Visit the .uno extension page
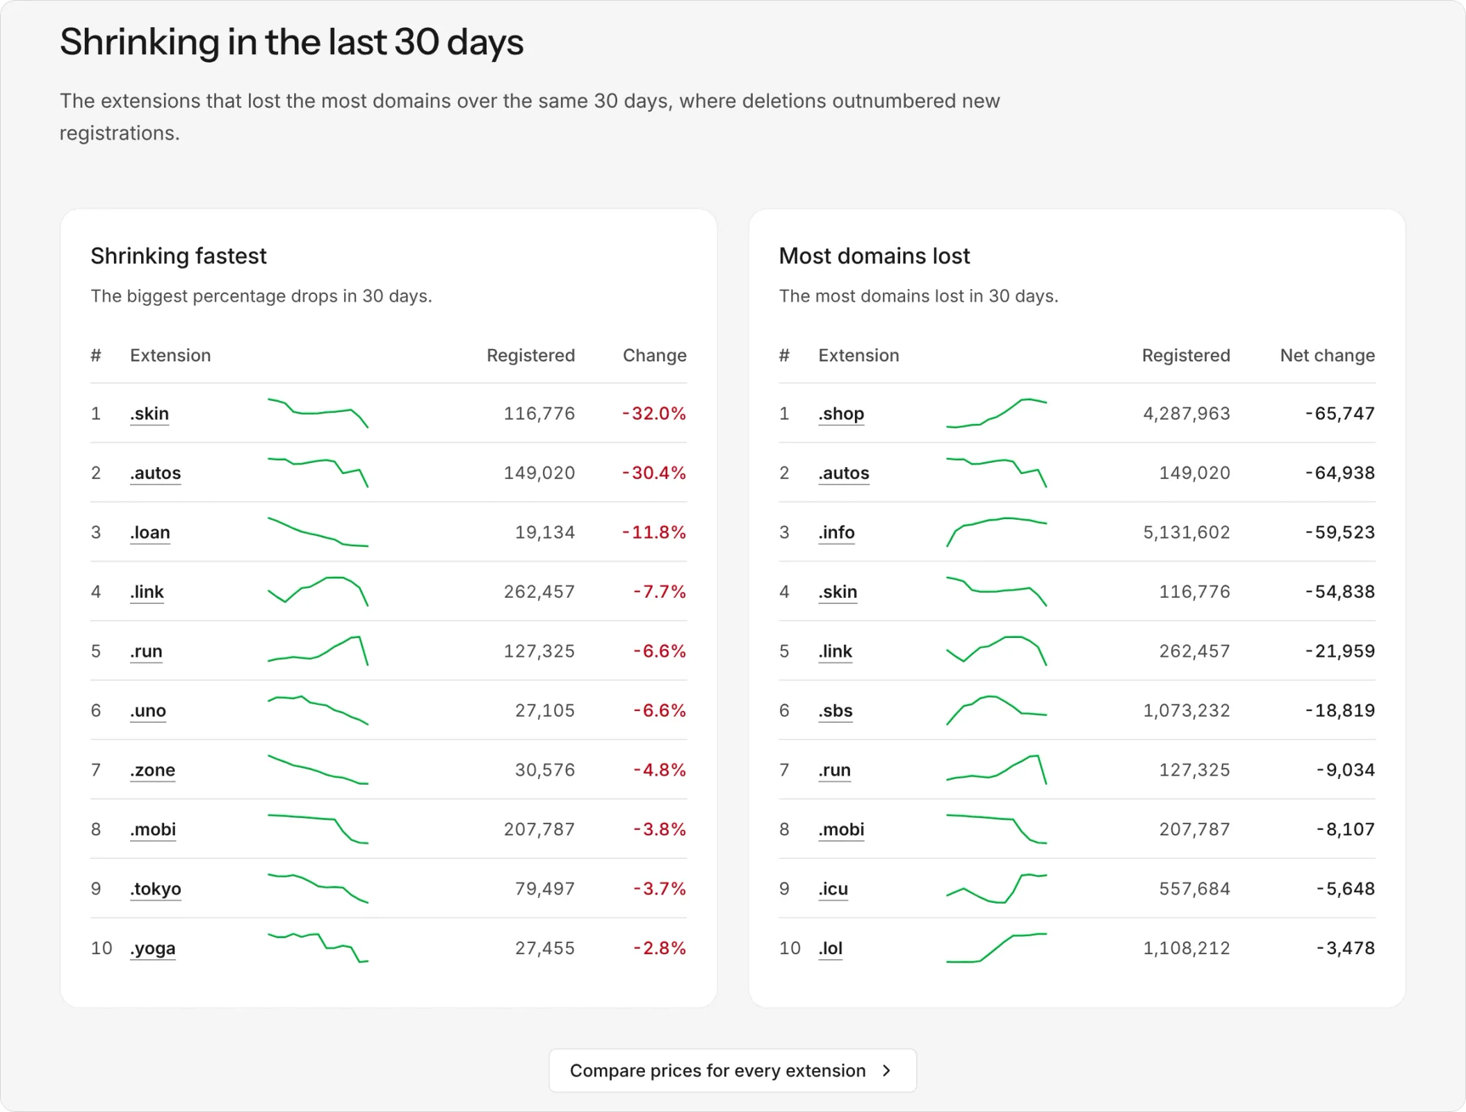 [148, 711]
